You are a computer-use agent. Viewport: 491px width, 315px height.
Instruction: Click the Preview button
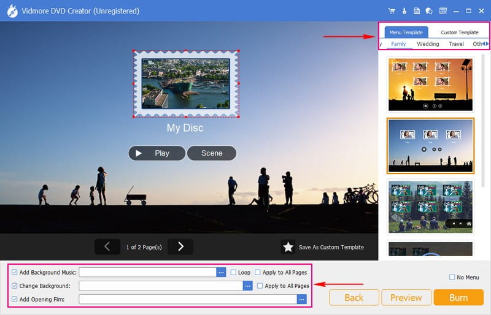406,298
